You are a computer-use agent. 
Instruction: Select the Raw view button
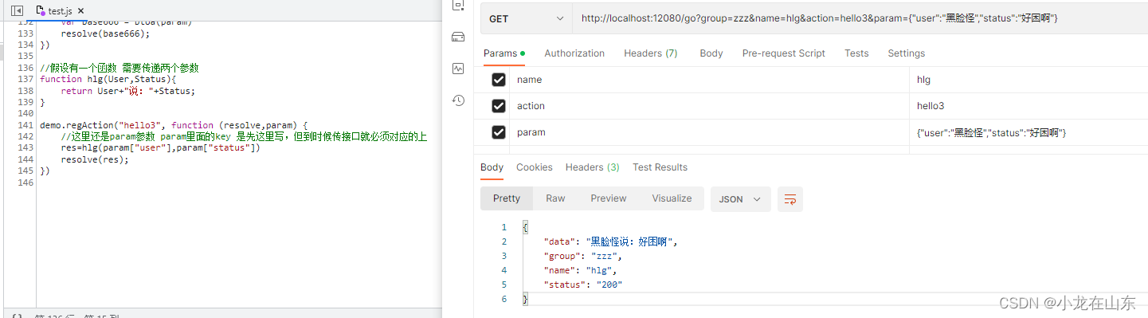coord(555,198)
